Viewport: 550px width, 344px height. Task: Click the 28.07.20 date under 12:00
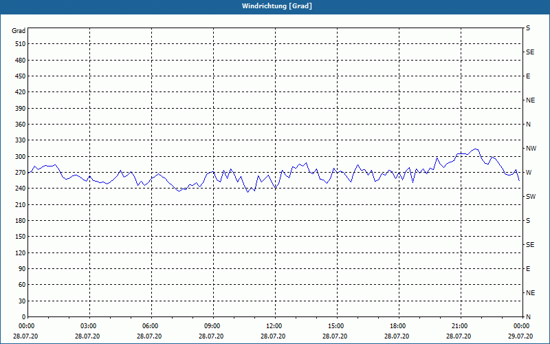point(273,336)
